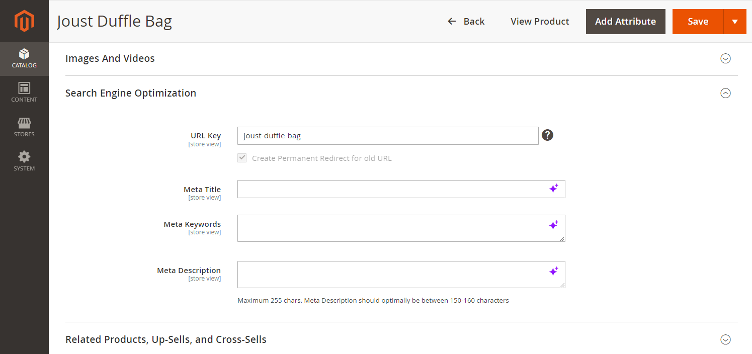Open the Save options dropdown arrow
The height and width of the screenshot is (354, 752).
coord(735,22)
